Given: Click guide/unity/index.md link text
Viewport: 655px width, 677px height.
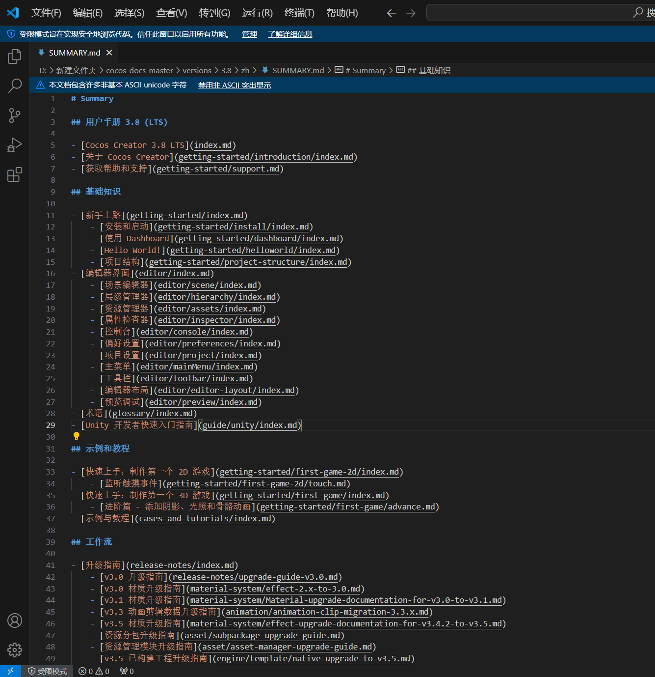Looking at the screenshot, I should pos(250,425).
